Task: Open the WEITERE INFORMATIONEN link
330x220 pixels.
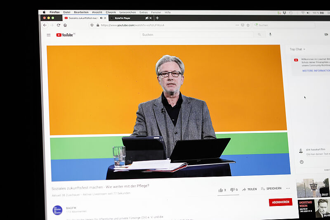Action: coord(316,71)
